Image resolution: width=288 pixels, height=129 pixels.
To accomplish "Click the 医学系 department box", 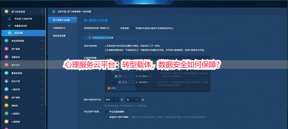I will coord(121,88).
